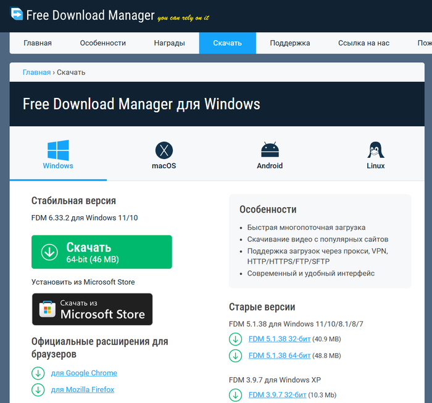Open the для Google Chrome extension link
432x403 pixels.
84,373
